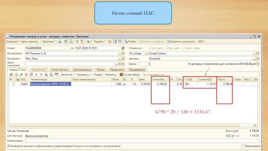
Task: Click the Файлы search toolbar icon
Action: (x=126, y=42)
